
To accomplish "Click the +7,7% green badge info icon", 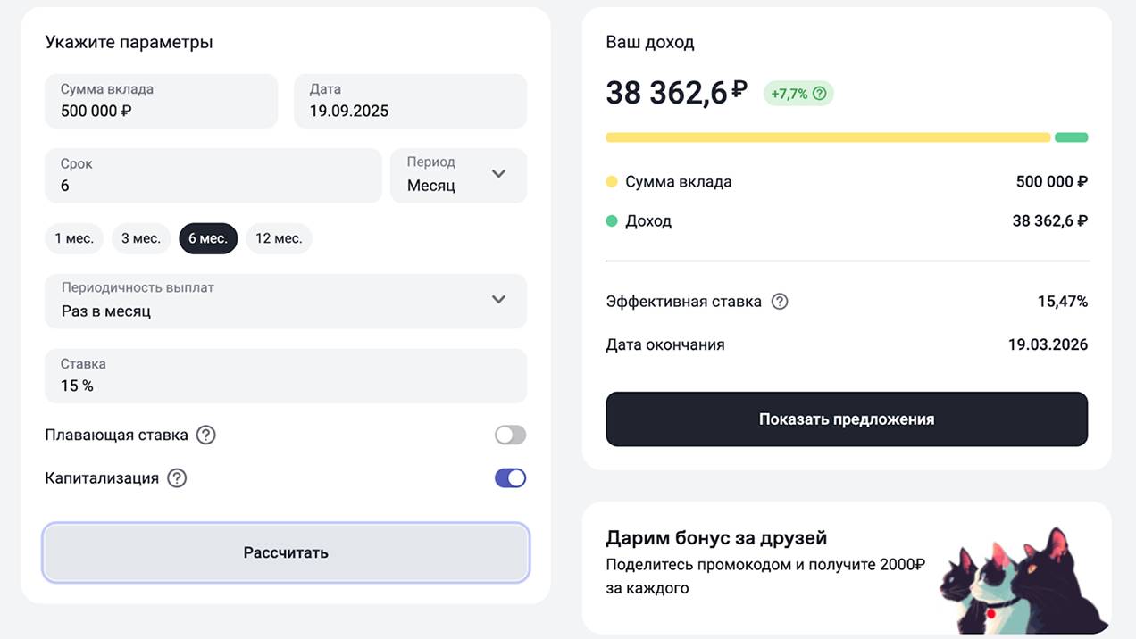I will (819, 93).
